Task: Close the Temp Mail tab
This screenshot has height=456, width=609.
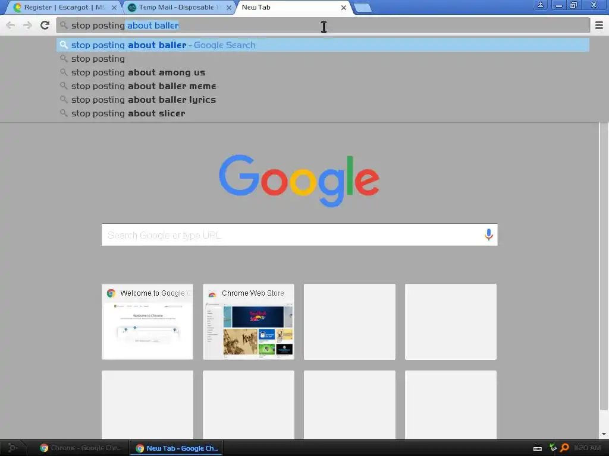Action: tap(229, 7)
